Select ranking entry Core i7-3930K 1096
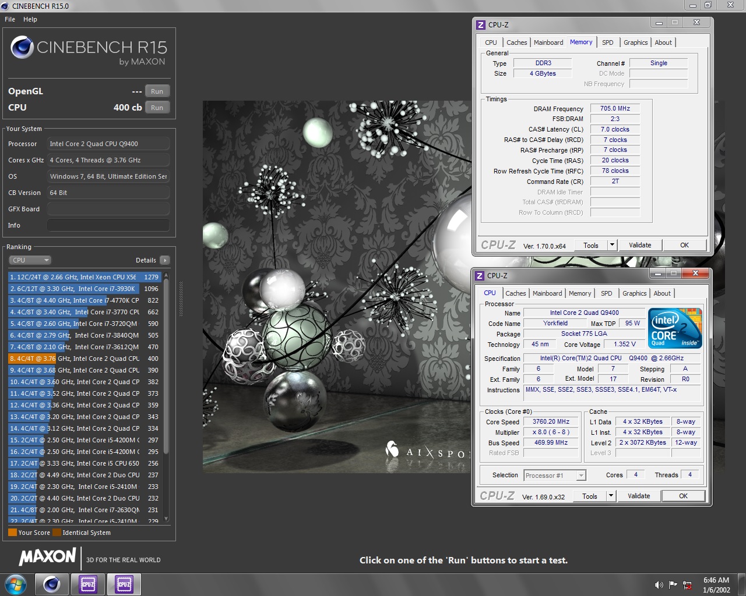The height and width of the screenshot is (596, 746). click(84, 289)
